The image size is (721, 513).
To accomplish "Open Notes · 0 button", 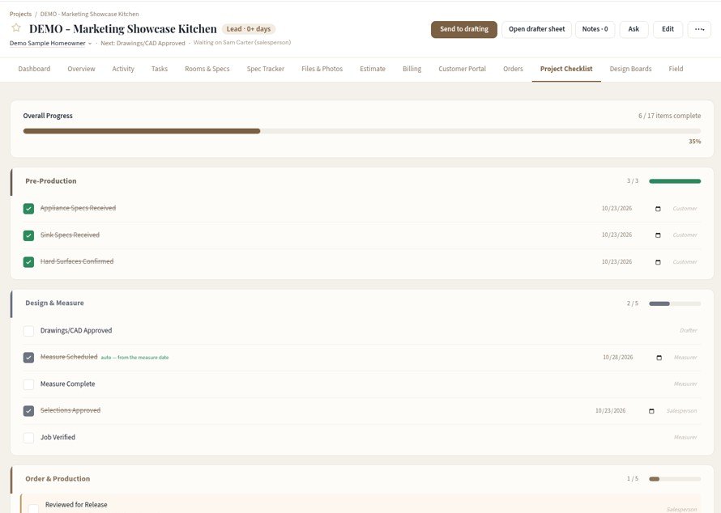I will (595, 29).
